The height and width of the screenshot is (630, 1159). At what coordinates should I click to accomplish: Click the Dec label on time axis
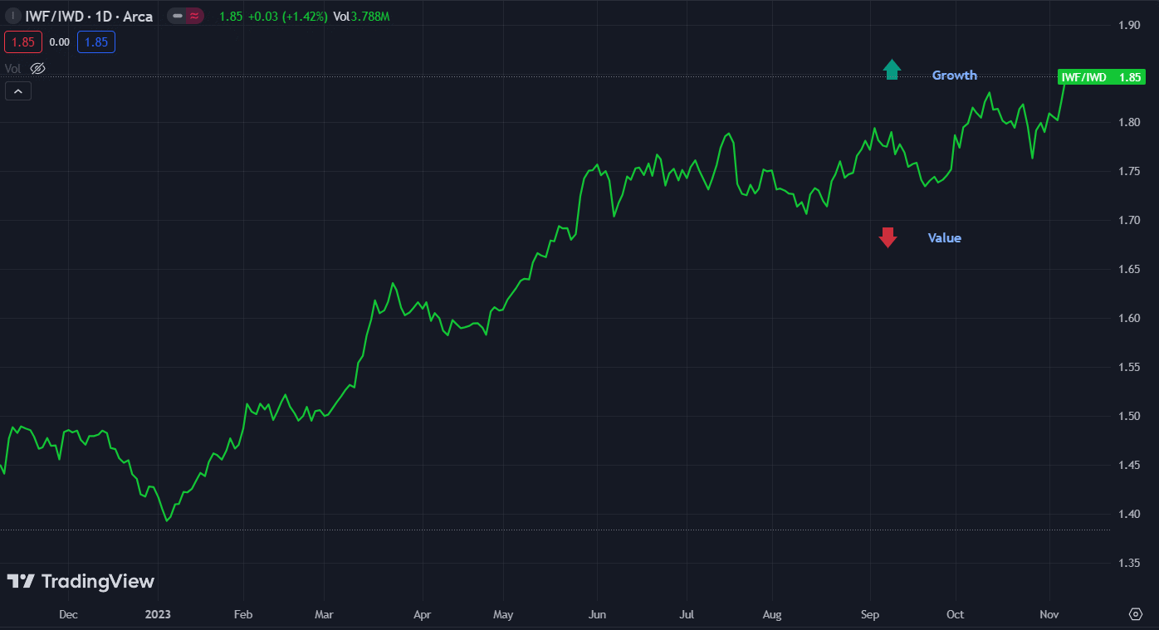(x=68, y=615)
